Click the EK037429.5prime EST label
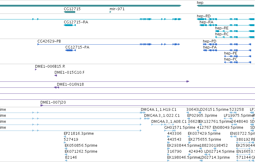Viewport: 255px width, 162px height. pyautogui.click(x=204, y=133)
